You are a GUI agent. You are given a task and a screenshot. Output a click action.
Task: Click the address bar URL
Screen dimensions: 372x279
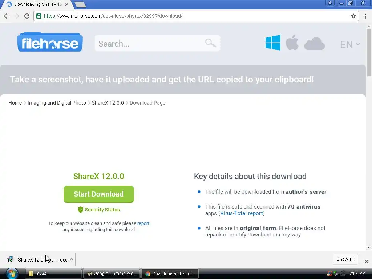(113, 16)
